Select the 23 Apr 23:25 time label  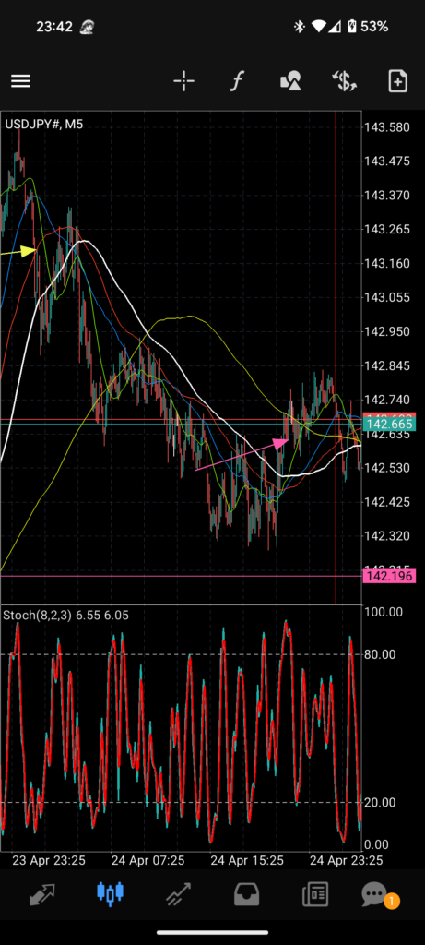coord(50,859)
